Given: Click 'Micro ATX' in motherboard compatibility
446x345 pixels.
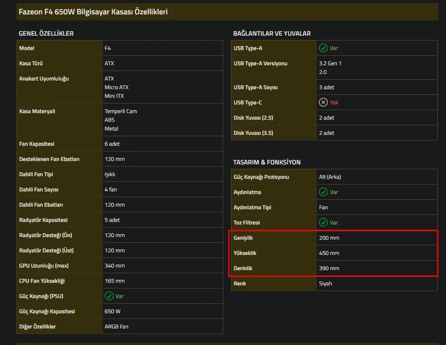Looking at the screenshot, I should tap(116, 87).
